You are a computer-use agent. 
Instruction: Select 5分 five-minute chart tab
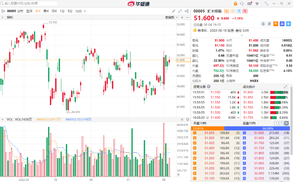70,11
